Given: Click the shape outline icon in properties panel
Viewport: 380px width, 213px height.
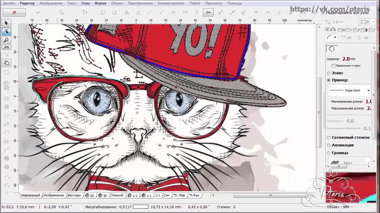Looking at the screenshot, I should point(332,49).
